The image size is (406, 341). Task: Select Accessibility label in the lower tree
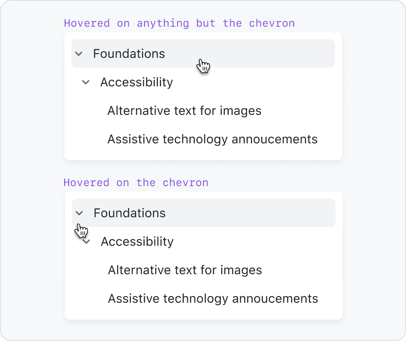point(137,242)
